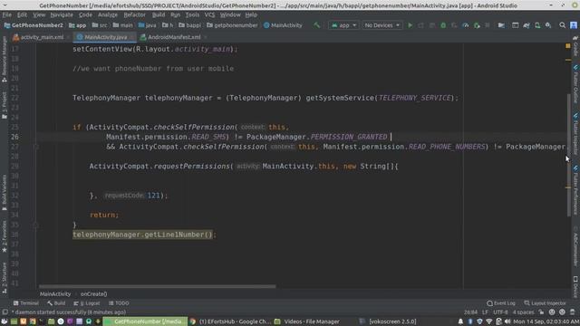Open the Navigate menu

tap(62, 14)
